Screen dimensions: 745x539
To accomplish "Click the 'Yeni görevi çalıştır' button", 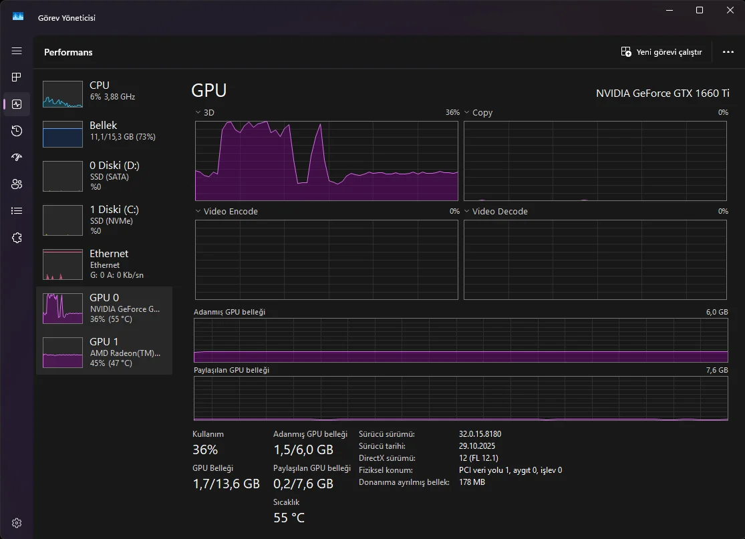I will (x=661, y=52).
